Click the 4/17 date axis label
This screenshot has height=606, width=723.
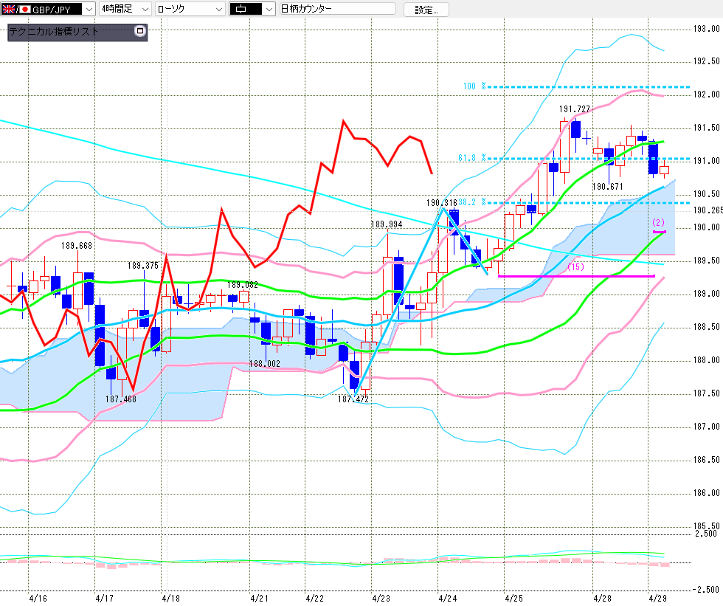click(104, 598)
